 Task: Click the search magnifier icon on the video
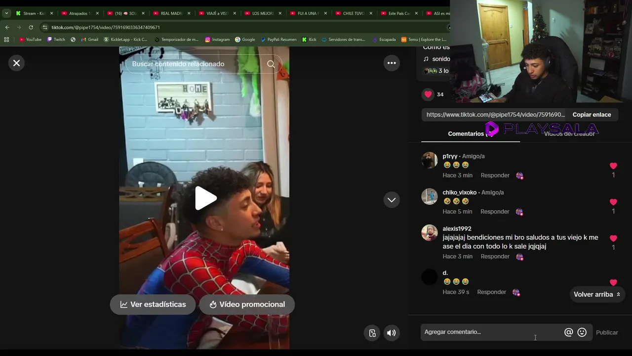click(x=271, y=64)
